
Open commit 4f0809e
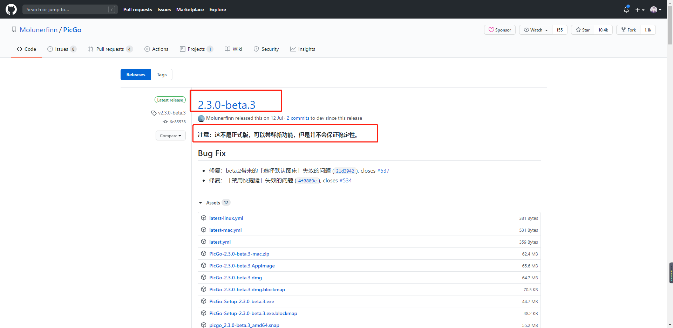(307, 181)
